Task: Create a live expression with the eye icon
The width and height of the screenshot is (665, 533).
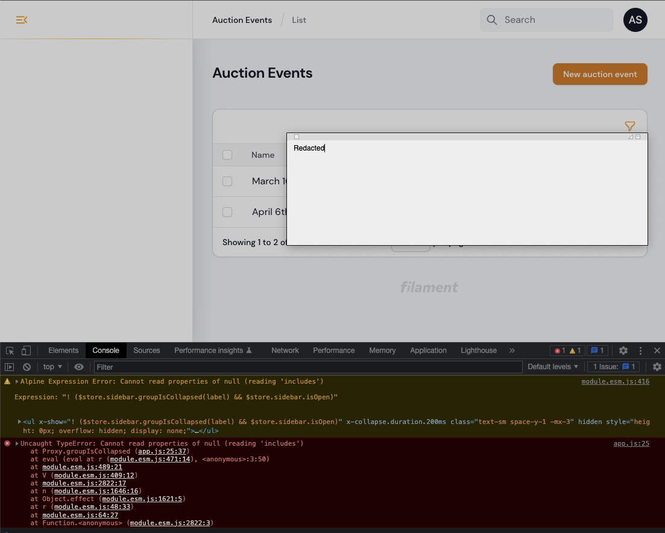Action: click(x=79, y=367)
